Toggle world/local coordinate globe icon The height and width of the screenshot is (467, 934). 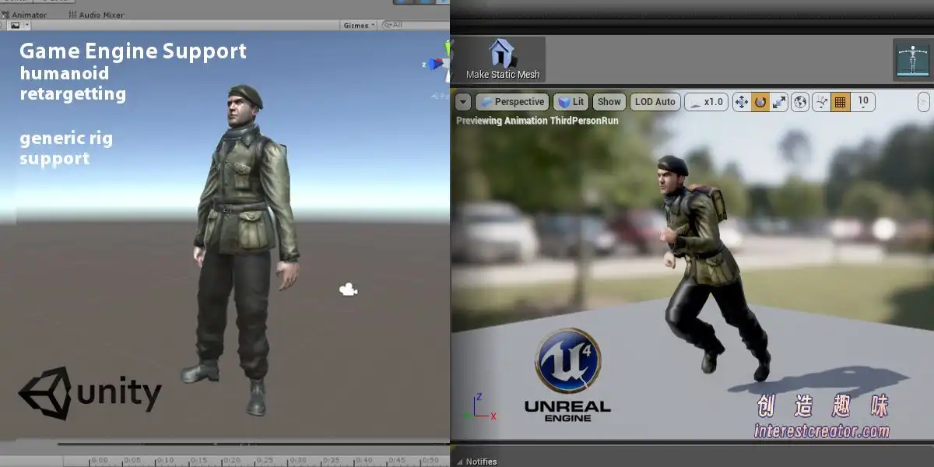click(799, 102)
